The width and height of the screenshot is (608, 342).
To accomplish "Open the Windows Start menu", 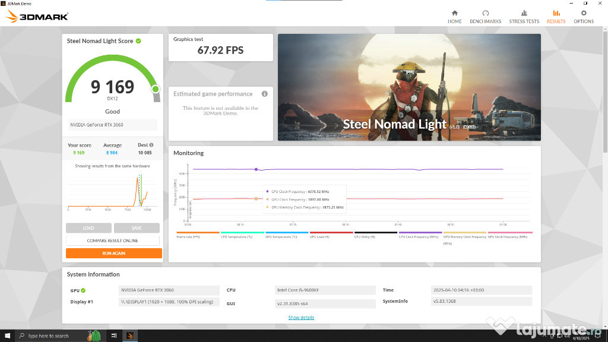I will click(x=7, y=336).
